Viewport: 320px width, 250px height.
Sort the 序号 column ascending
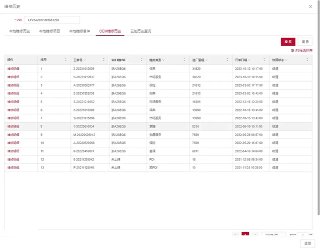pos(66,58)
